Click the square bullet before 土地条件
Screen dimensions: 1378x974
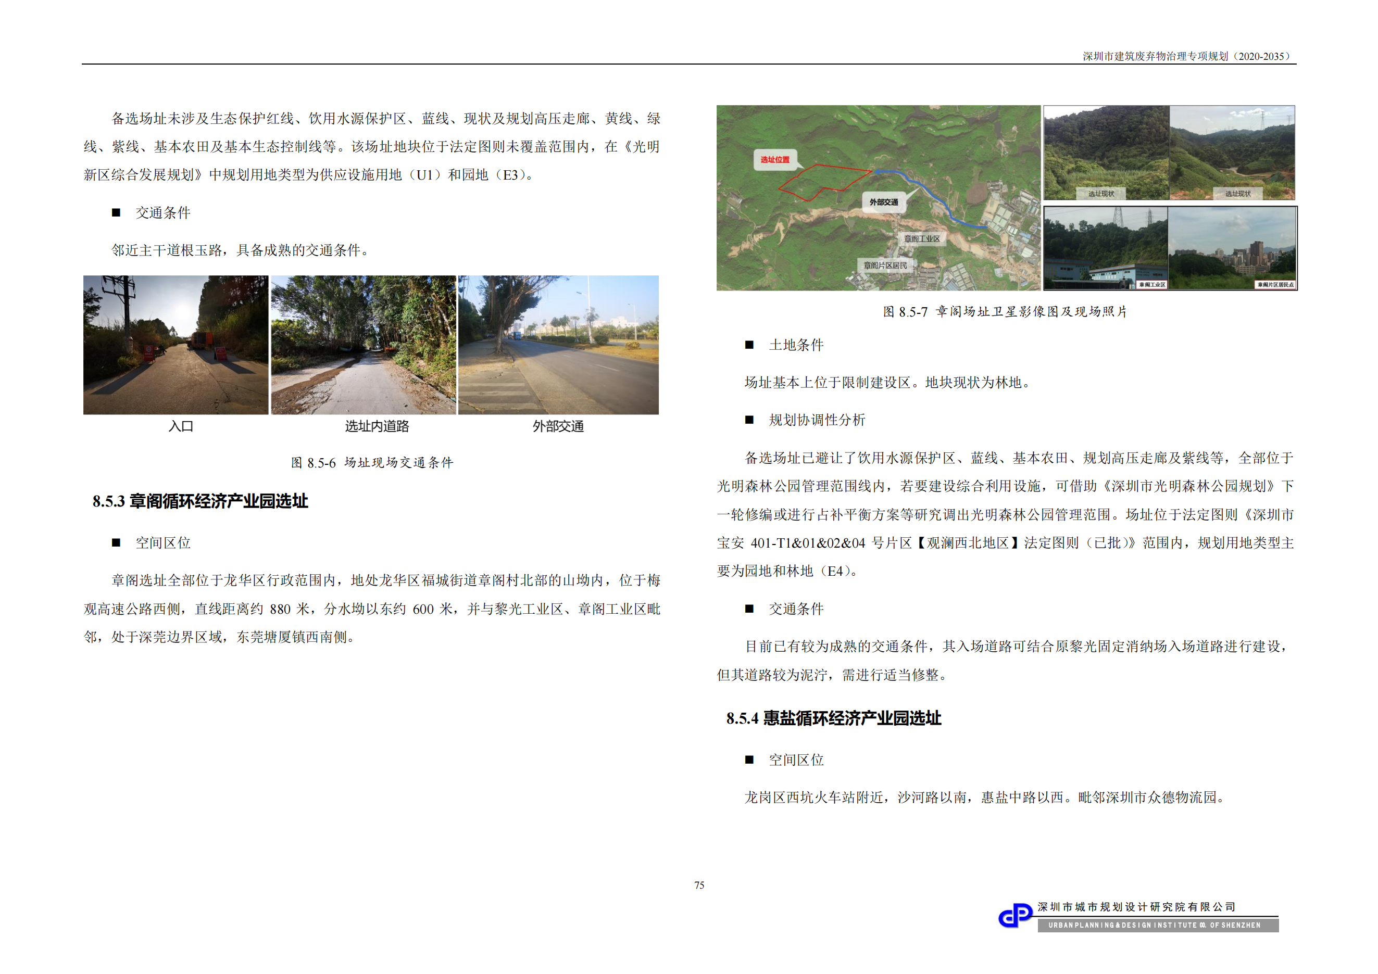tap(749, 345)
